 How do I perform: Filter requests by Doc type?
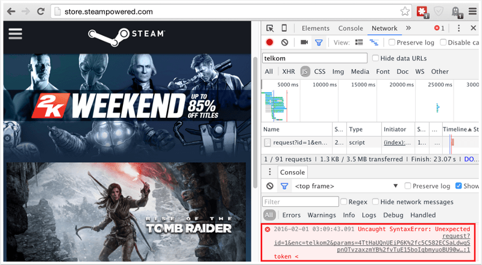402,72
